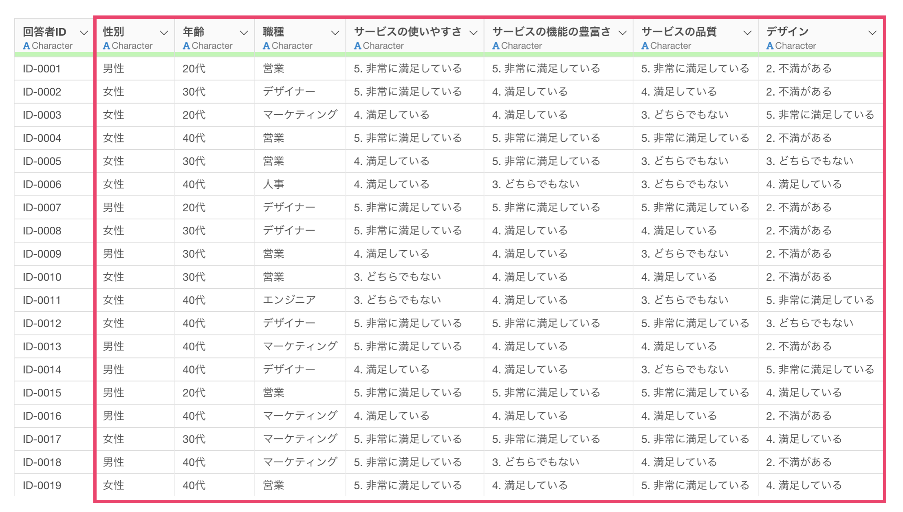Viewport: 903px width, 512px height.
Task: Select ID-0019 row's 40代 cell
Action: (194, 486)
